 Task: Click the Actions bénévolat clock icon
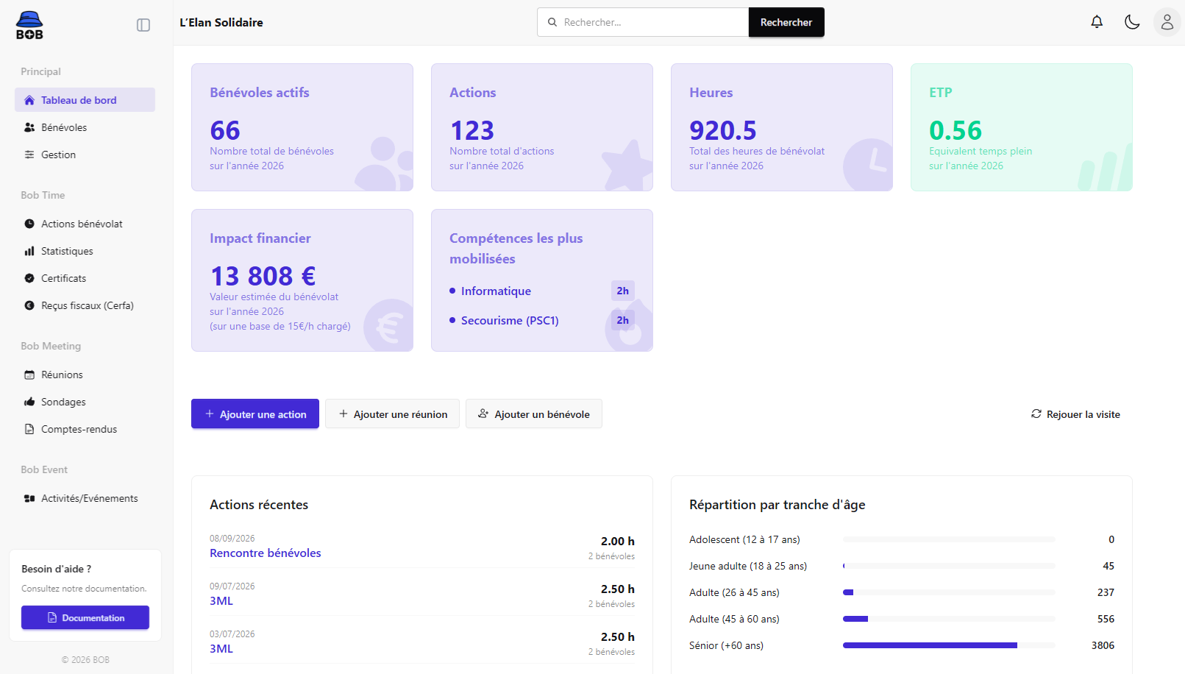point(29,224)
